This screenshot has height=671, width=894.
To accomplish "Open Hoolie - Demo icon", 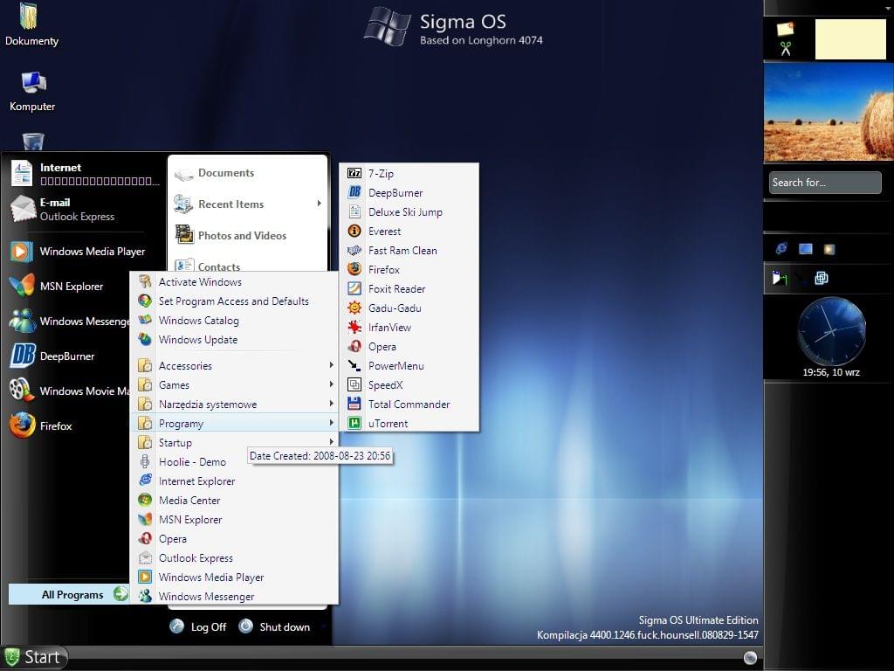I will point(145,461).
